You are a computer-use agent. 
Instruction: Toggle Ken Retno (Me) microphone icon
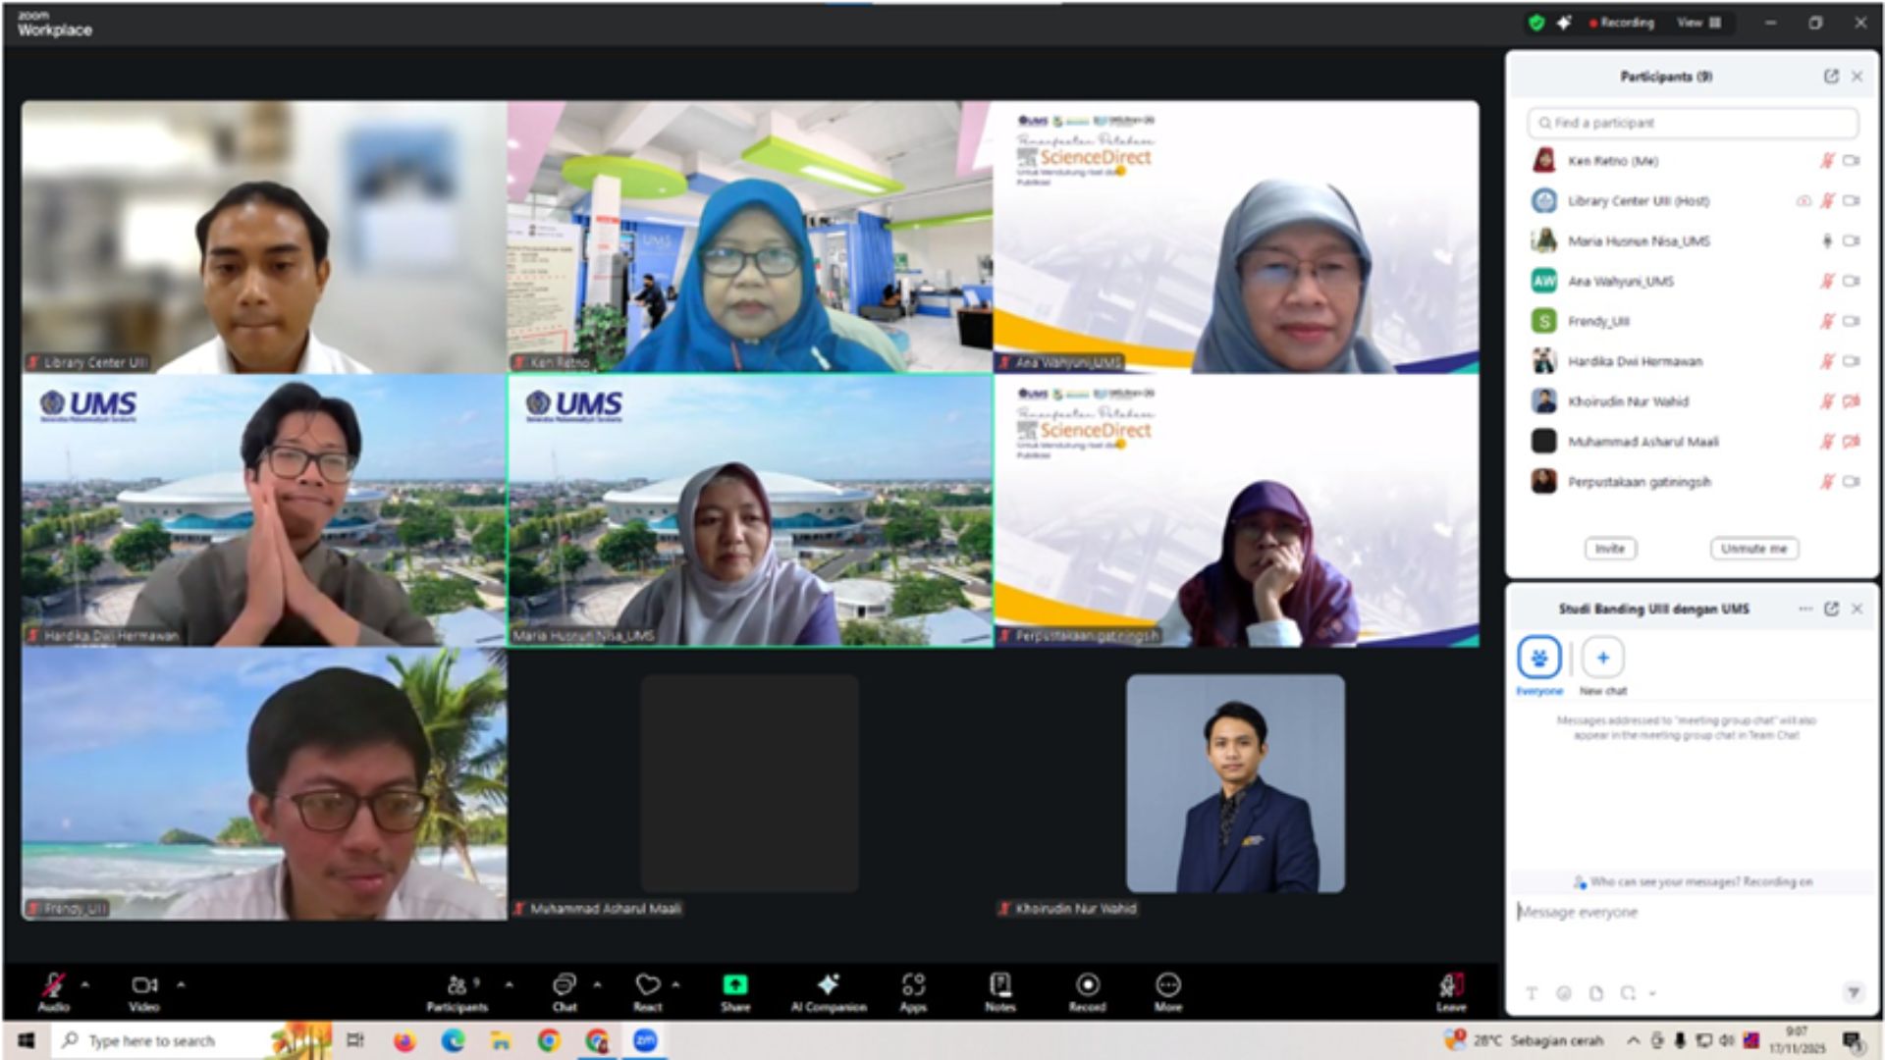tap(1827, 161)
